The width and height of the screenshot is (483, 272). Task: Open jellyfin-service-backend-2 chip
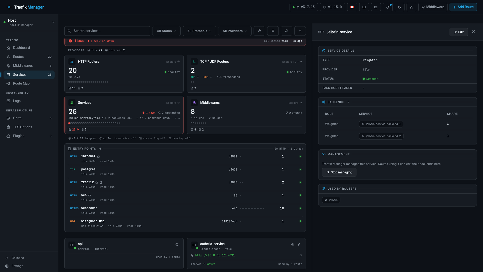click(381, 136)
